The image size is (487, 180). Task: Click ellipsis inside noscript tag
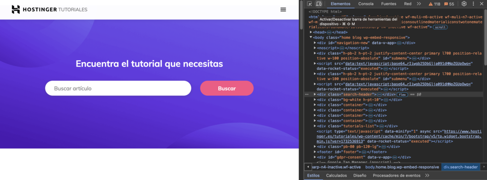coord(341,48)
